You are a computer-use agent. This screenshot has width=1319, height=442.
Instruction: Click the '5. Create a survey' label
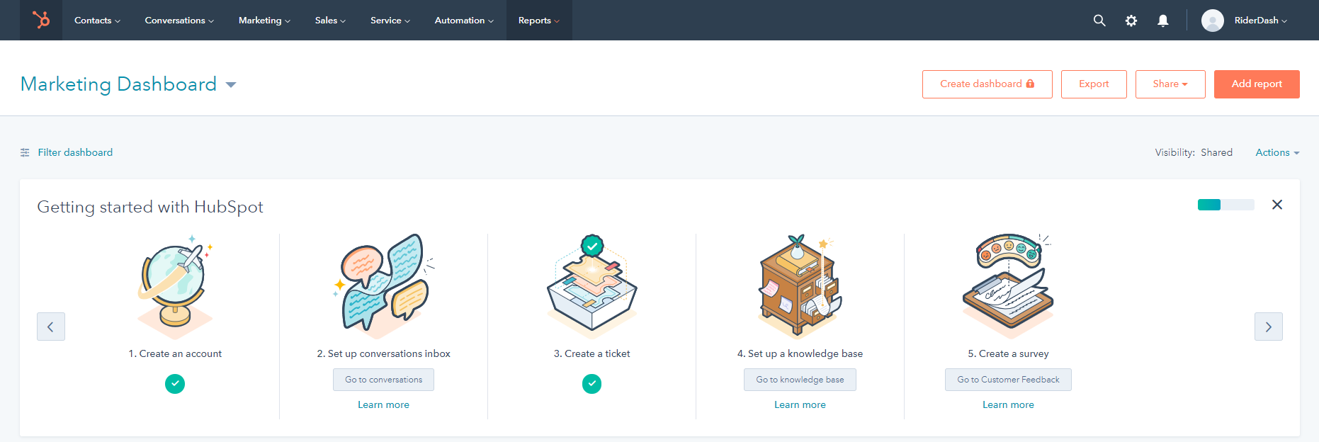coord(1008,353)
